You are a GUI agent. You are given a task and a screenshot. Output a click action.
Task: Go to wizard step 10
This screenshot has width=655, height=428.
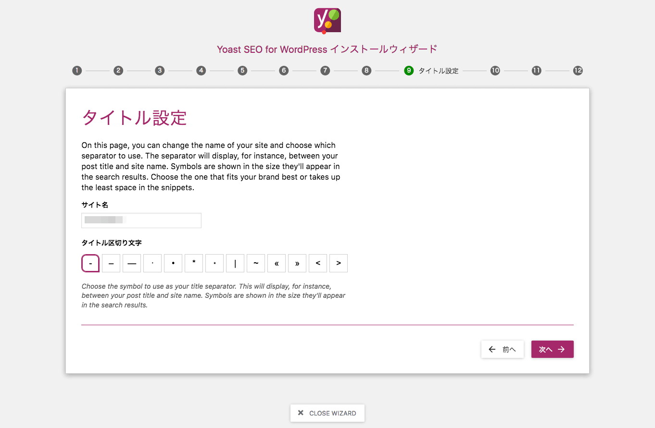[495, 71]
